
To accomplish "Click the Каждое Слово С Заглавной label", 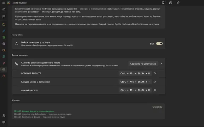I will [x=35, y=82].
